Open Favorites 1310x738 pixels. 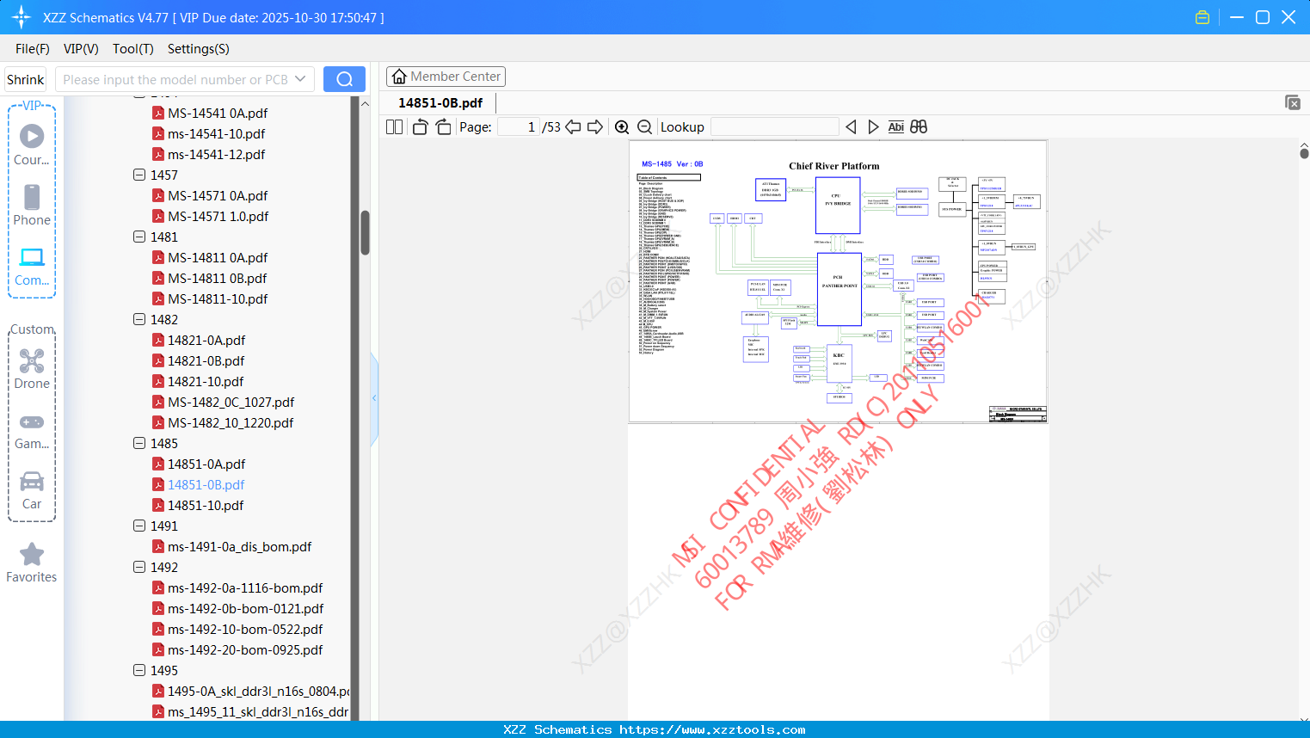(x=32, y=563)
